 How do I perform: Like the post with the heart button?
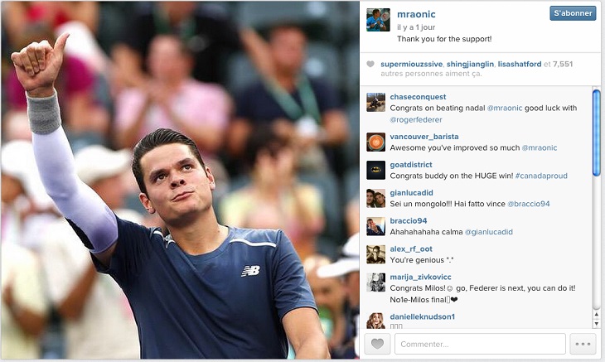[377, 344]
